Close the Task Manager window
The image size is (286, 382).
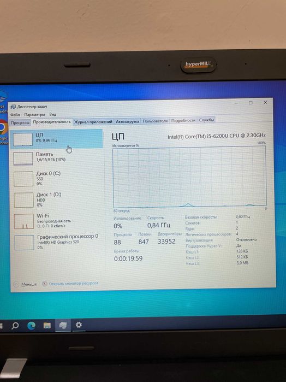(265, 103)
